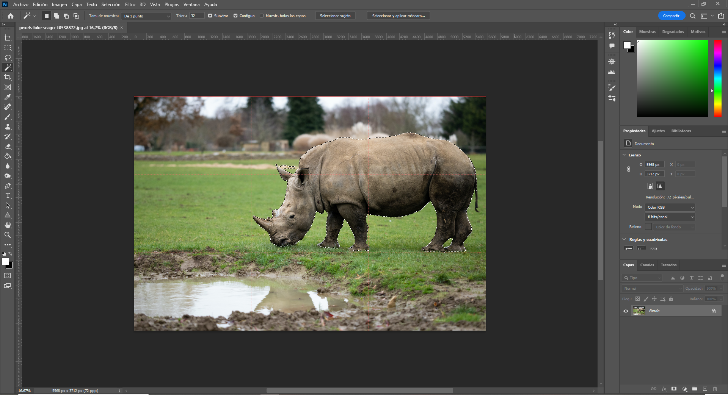
Task: Select the Crop tool
Action: [8, 77]
